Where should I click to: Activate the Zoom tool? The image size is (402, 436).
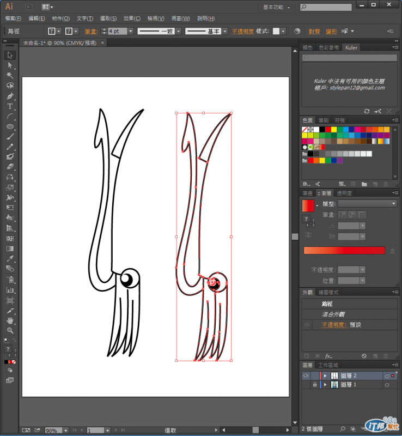click(10, 330)
